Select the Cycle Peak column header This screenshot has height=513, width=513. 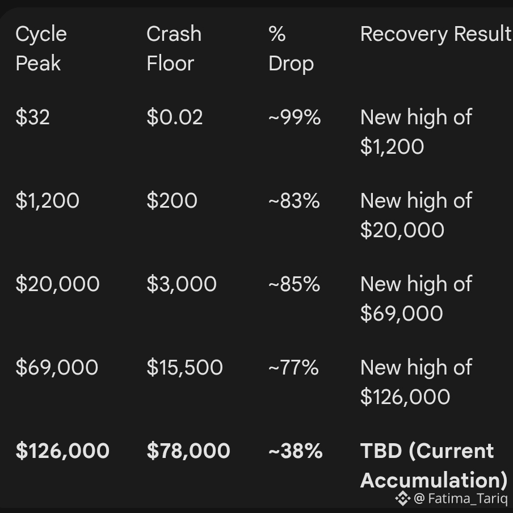click(x=41, y=49)
